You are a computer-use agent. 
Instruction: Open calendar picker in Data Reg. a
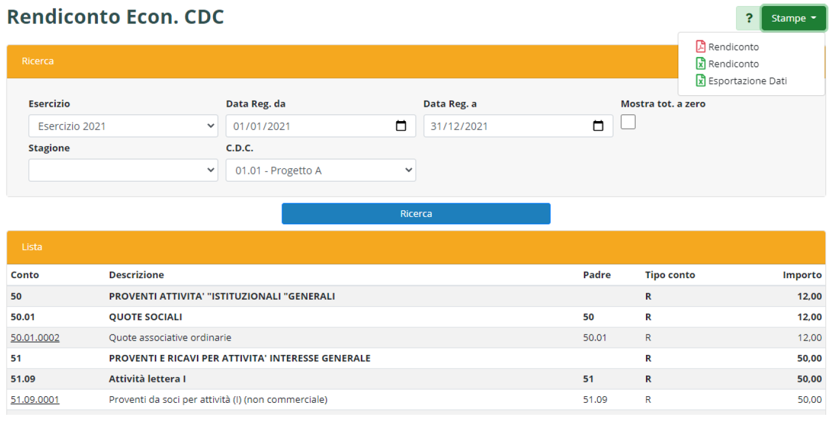pos(598,126)
